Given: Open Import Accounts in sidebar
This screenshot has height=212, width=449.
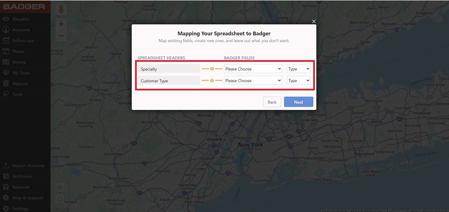Looking at the screenshot, I should (x=28, y=166).
